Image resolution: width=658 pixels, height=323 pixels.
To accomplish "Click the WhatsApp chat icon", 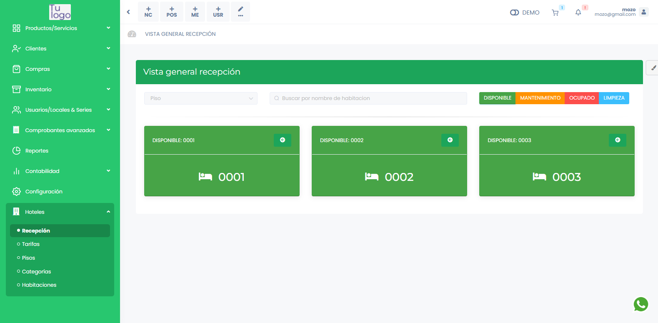I will 640,304.
